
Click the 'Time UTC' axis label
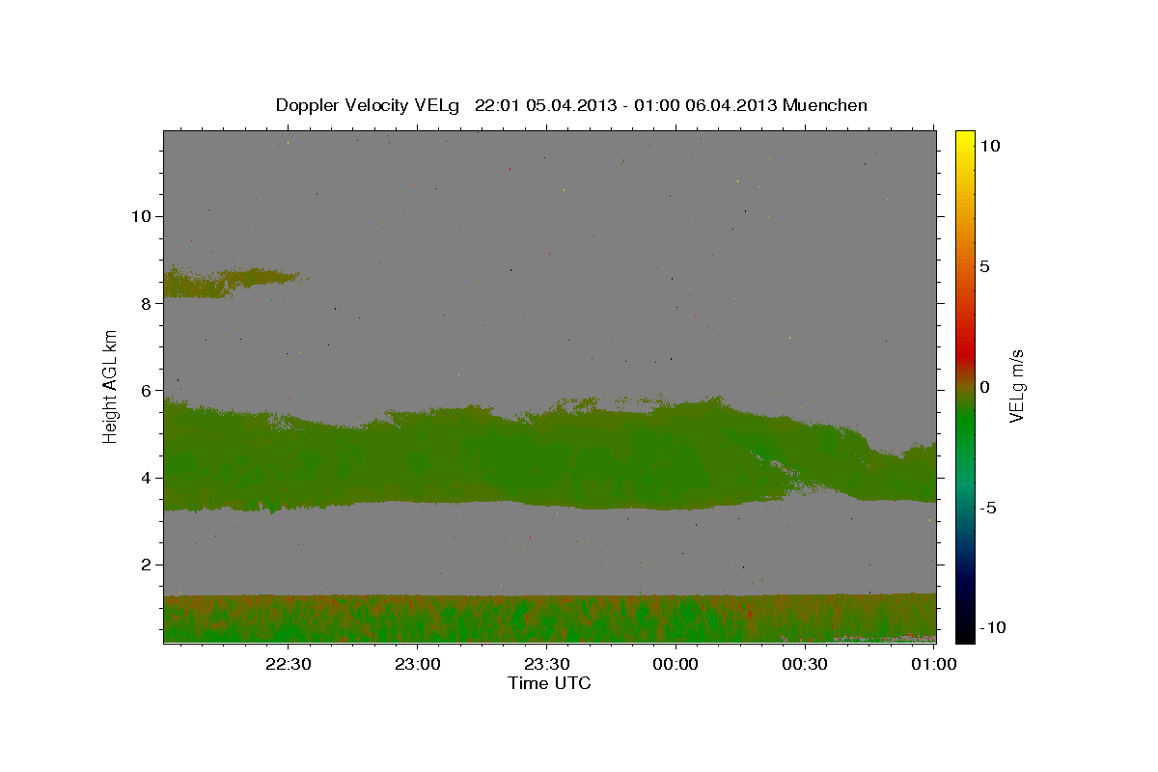(x=549, y=683)
